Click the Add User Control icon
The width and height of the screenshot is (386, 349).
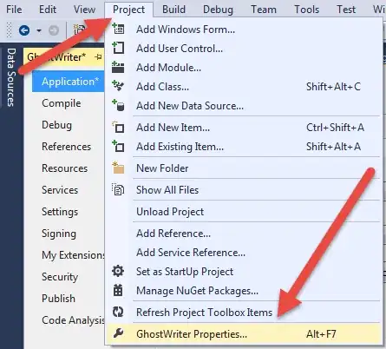(119, 48)
